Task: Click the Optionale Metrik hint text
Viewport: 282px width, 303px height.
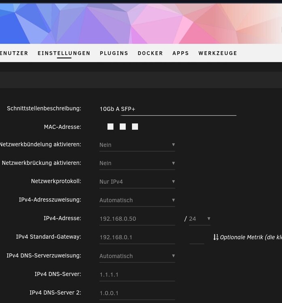Action: click(251, 237)
